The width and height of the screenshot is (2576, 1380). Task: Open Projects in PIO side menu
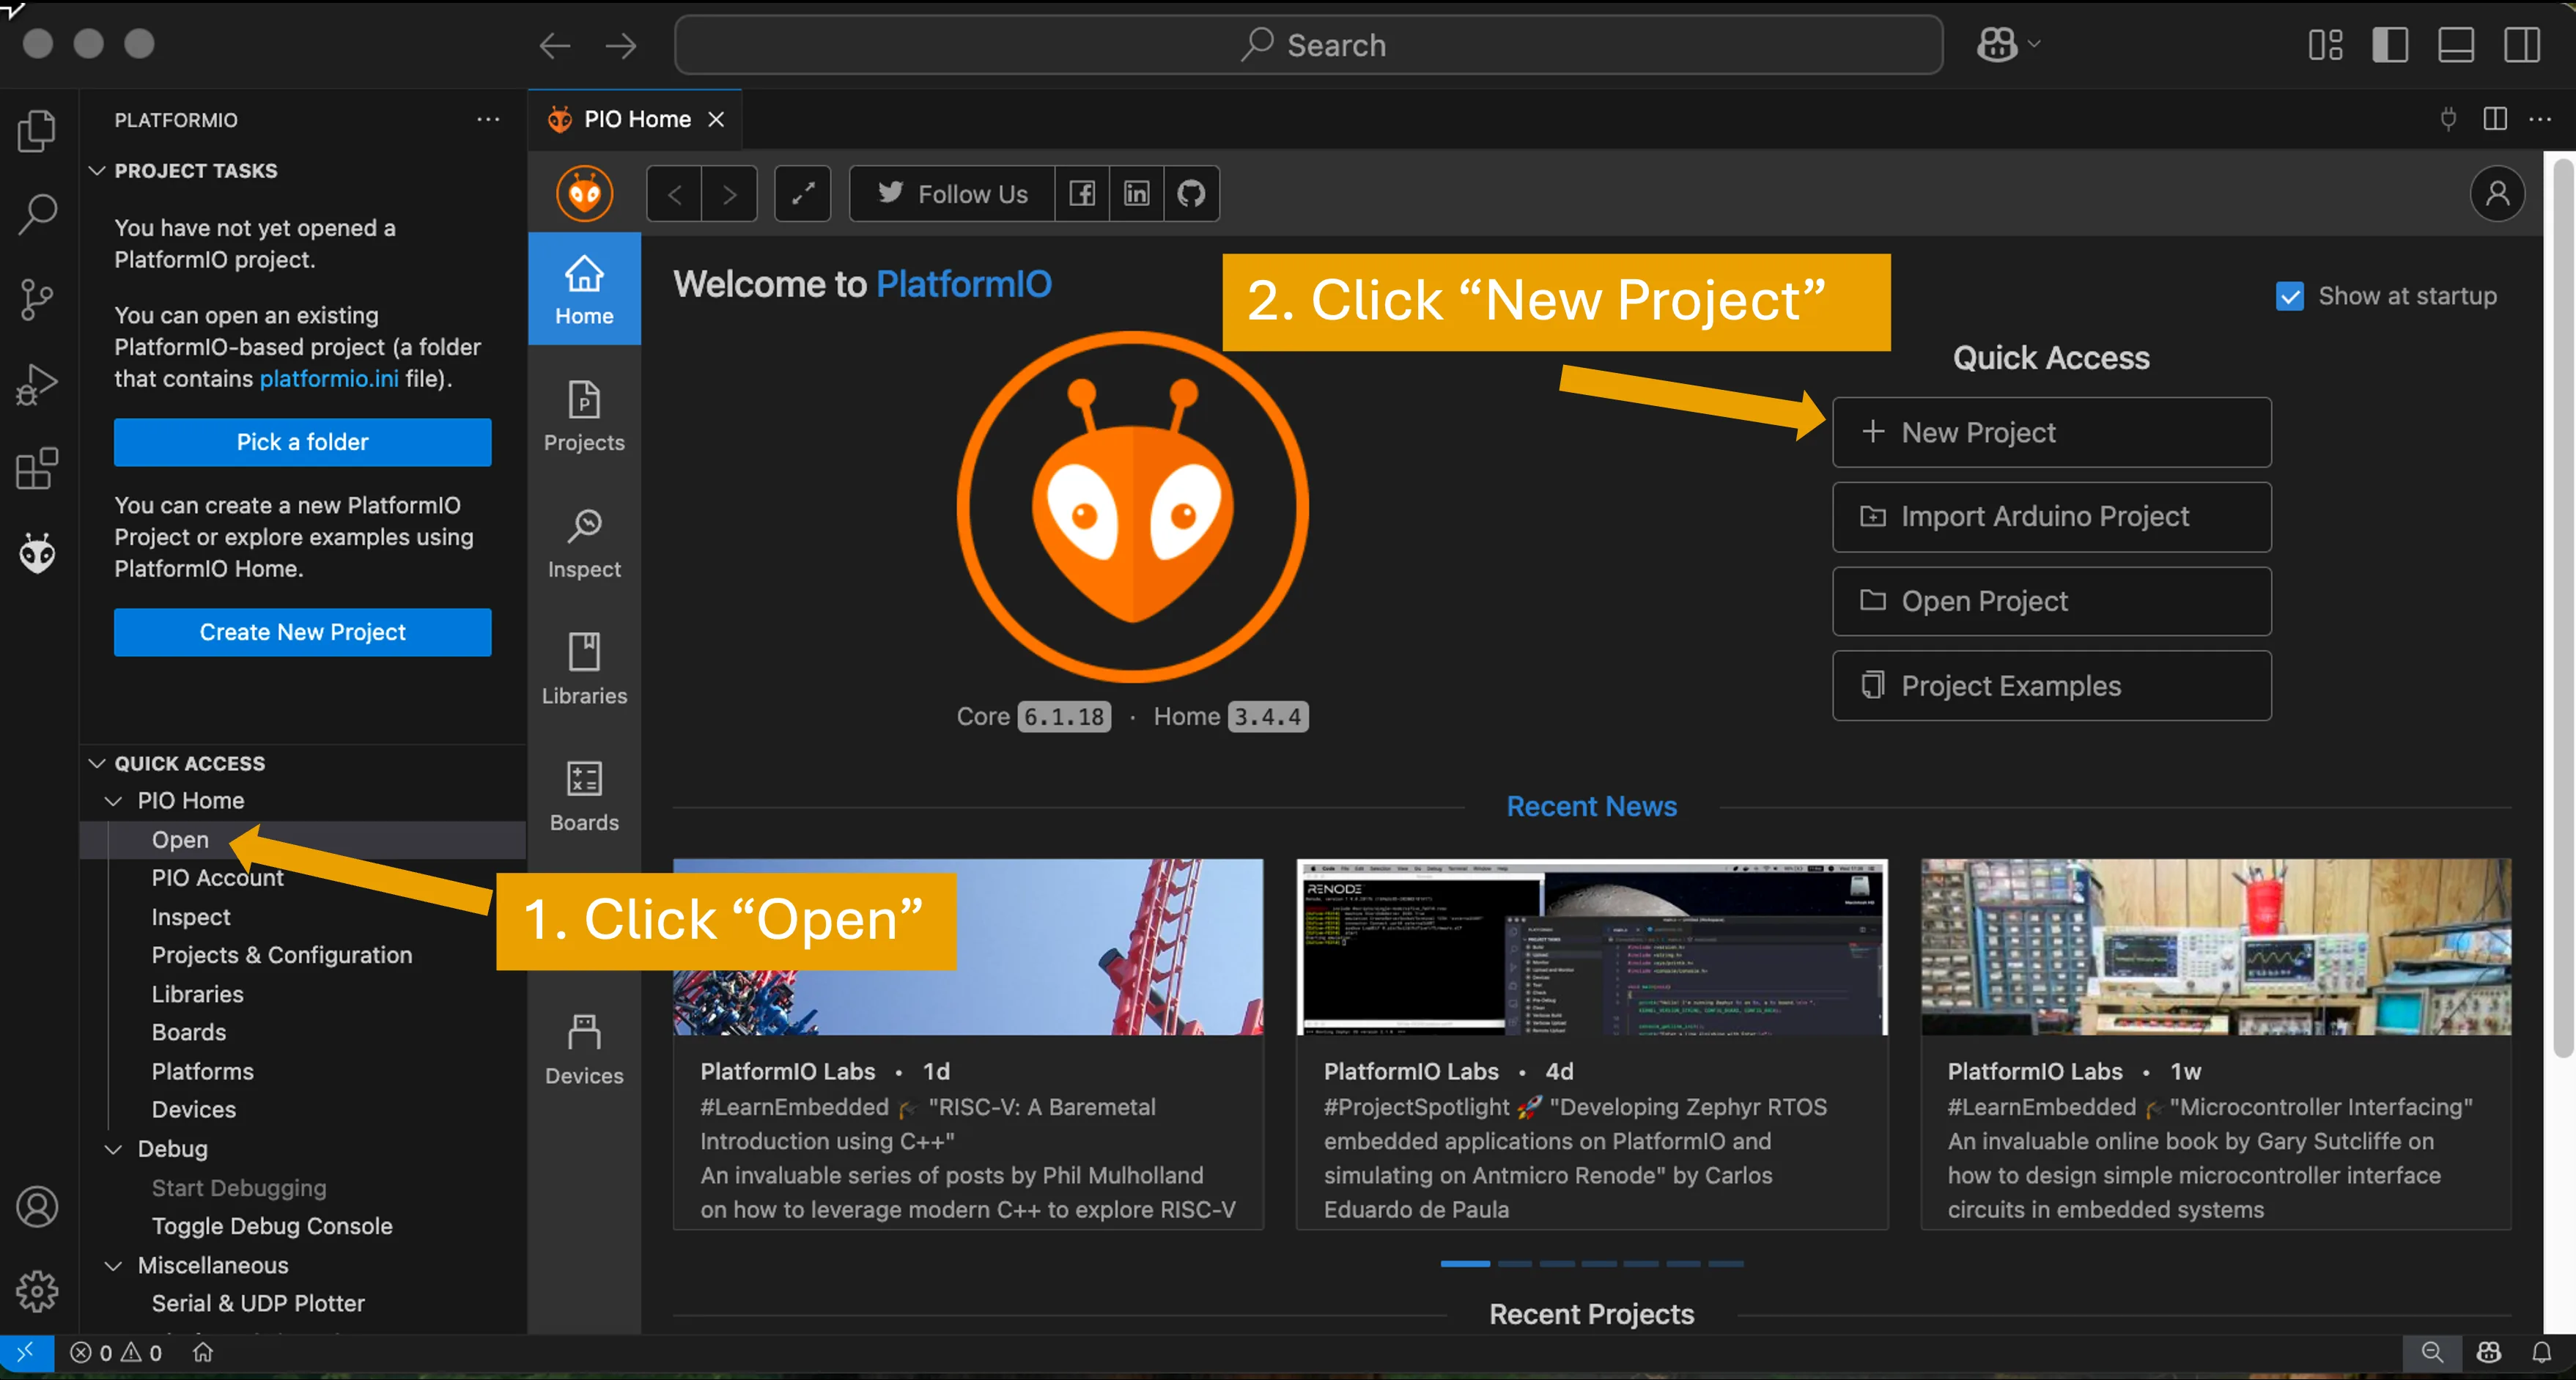click(x=584, y=416)
